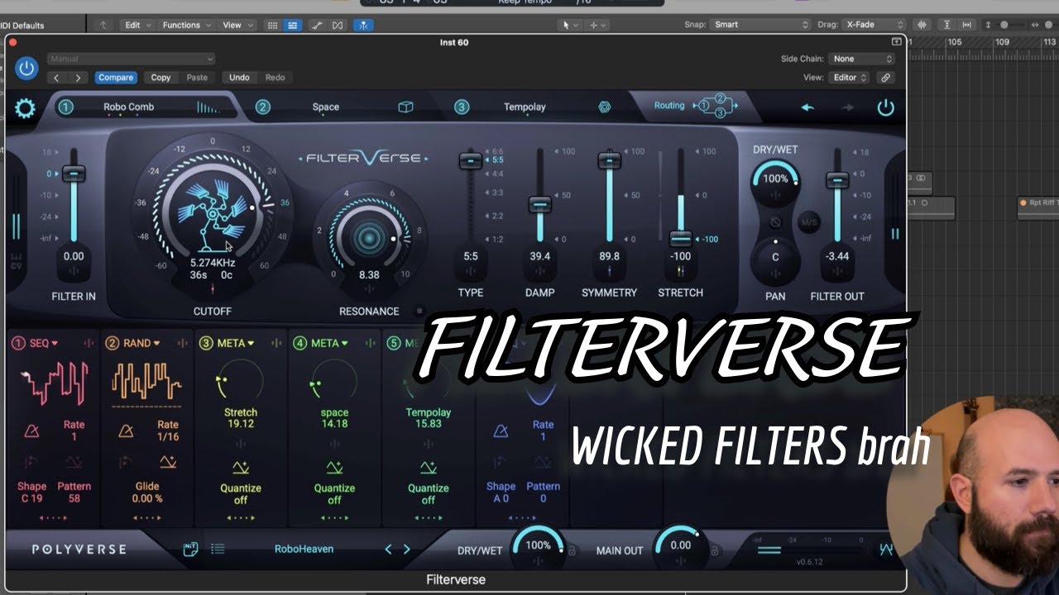The width and height of the screenshot is (1059, 595).
Task: Click the Redo button
Action: click(275, 78)
